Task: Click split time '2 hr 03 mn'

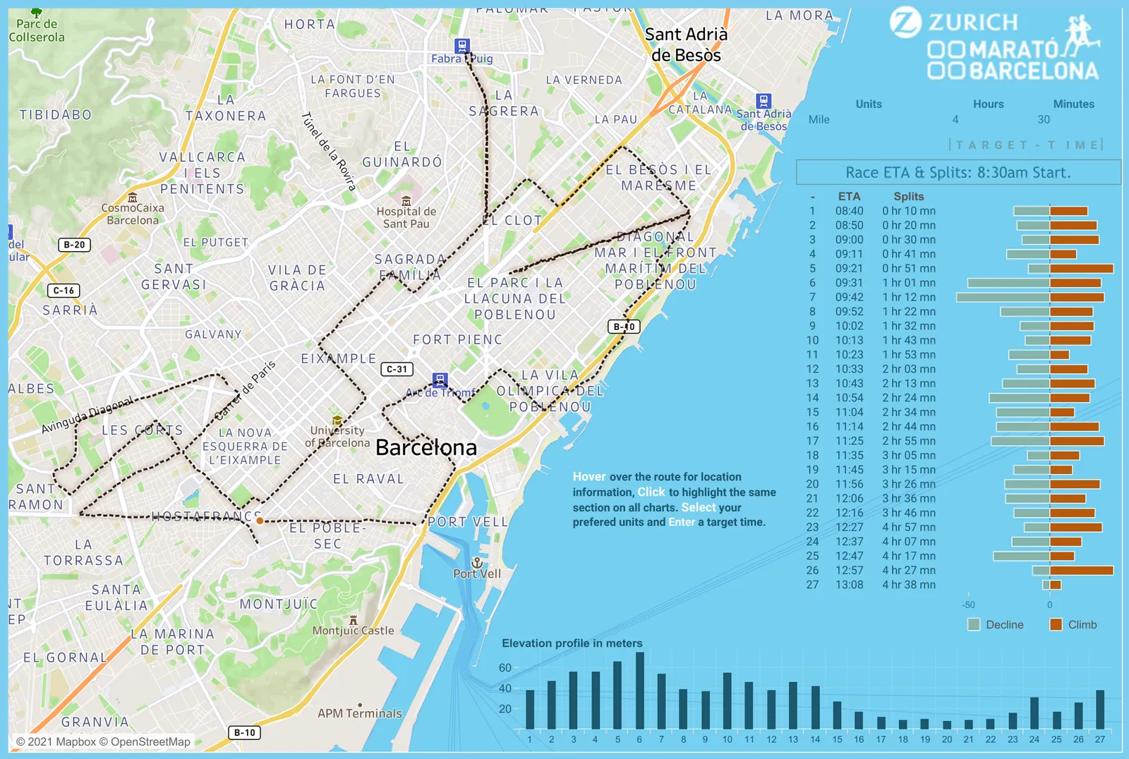Action: tap(909, 369)
